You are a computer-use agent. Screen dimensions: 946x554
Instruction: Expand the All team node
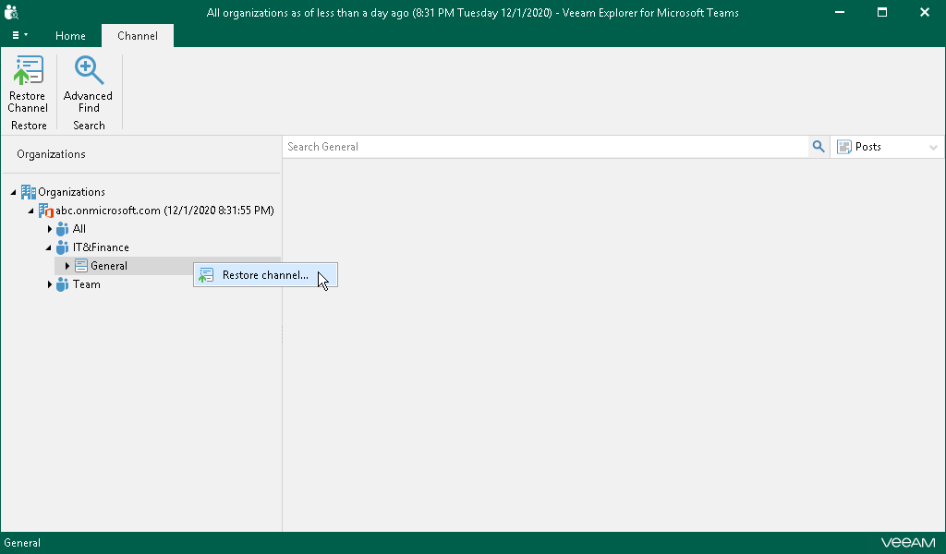click(50, 229)
